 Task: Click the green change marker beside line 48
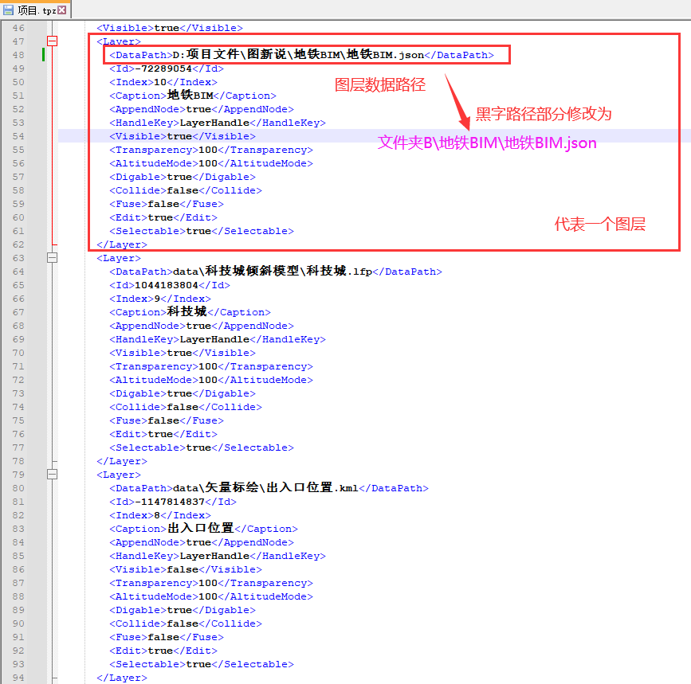pos(43,55)
